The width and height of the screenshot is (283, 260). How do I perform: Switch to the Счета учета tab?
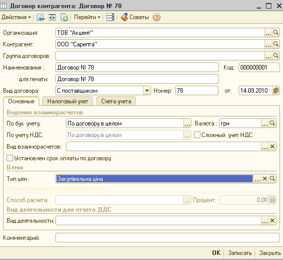pos(116,101)
